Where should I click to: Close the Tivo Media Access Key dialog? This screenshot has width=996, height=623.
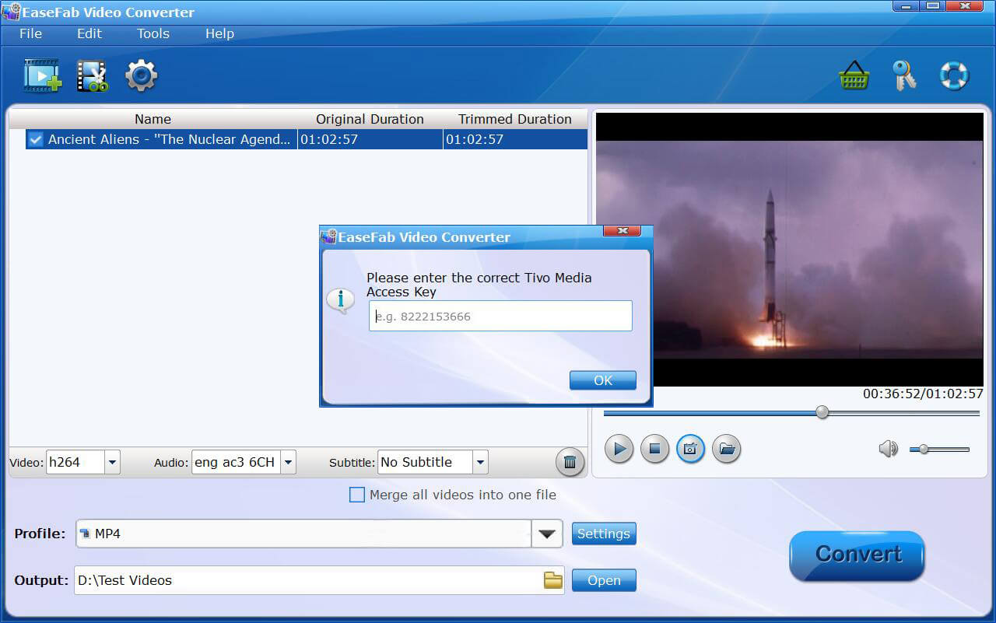pos(622,231)
